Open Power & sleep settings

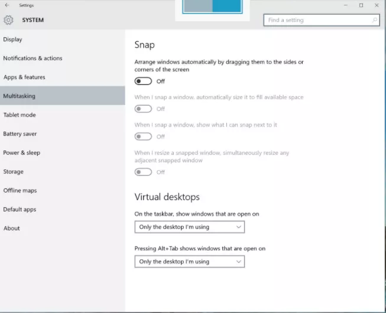[x=63, y=153]
